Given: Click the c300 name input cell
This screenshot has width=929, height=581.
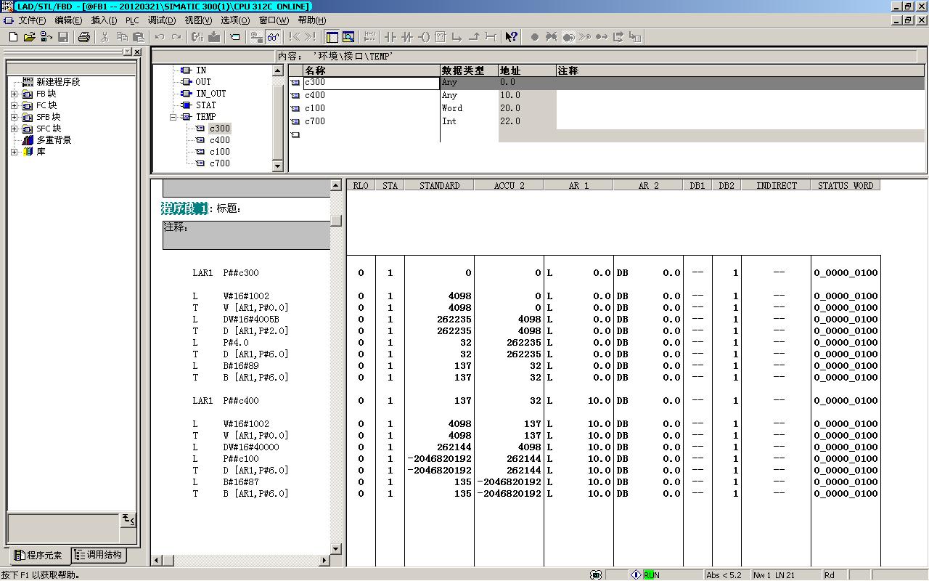Looking at the screenshot, I should (372, 83).
